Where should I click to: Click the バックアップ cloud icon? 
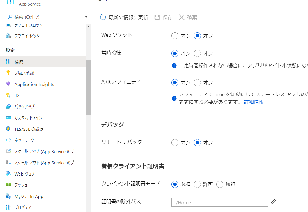(x=8, y=106)
